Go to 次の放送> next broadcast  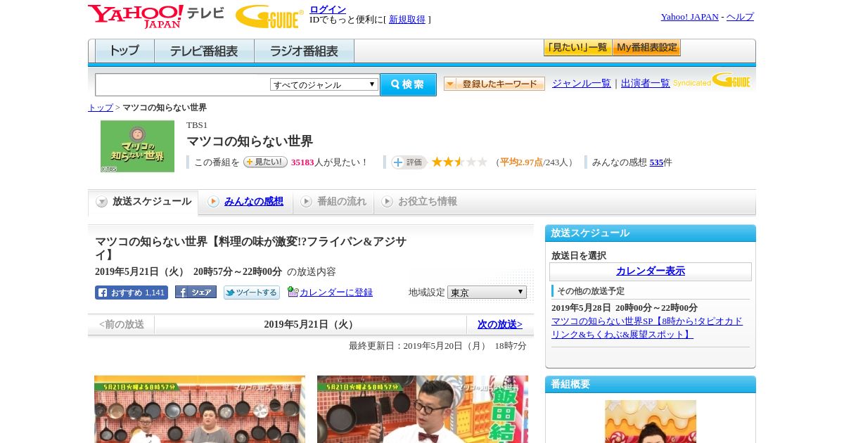tap(500, 324)
